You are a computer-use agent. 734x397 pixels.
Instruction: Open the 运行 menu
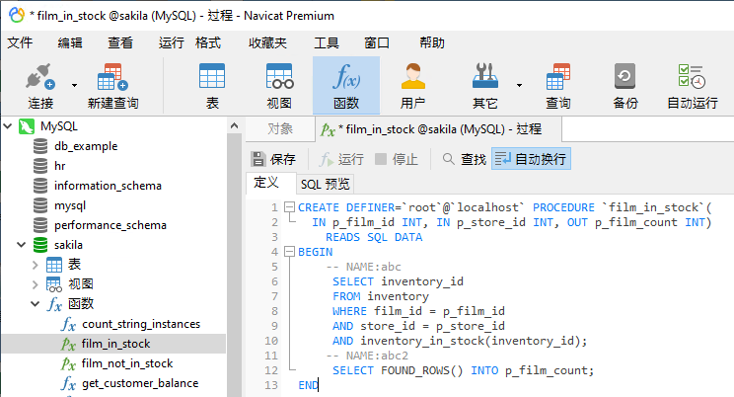172,43
